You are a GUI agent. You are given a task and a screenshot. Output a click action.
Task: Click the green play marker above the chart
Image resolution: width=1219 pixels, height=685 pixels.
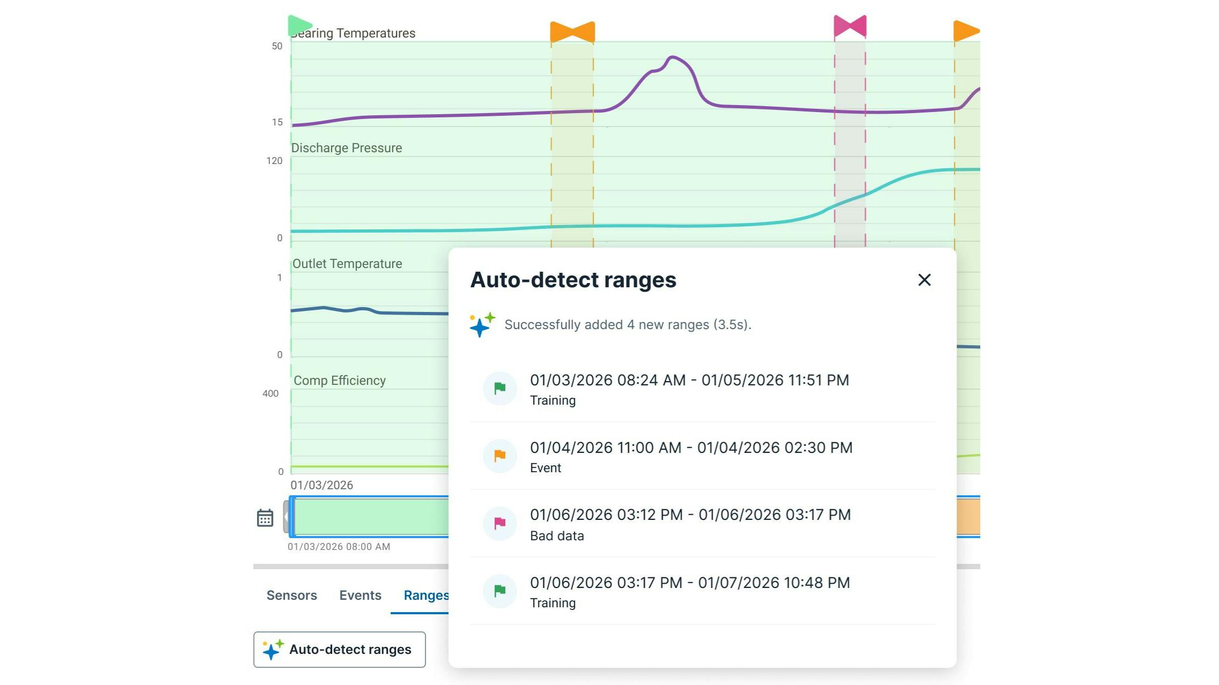click(x=299, y=24)
